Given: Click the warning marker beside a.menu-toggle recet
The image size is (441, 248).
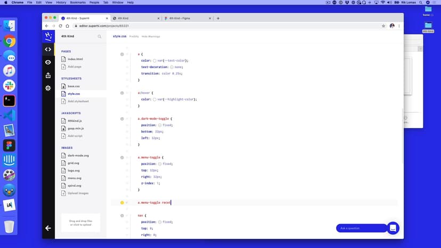Looking at the screenshot, I should pyautogui.click(x=122, y=203).
